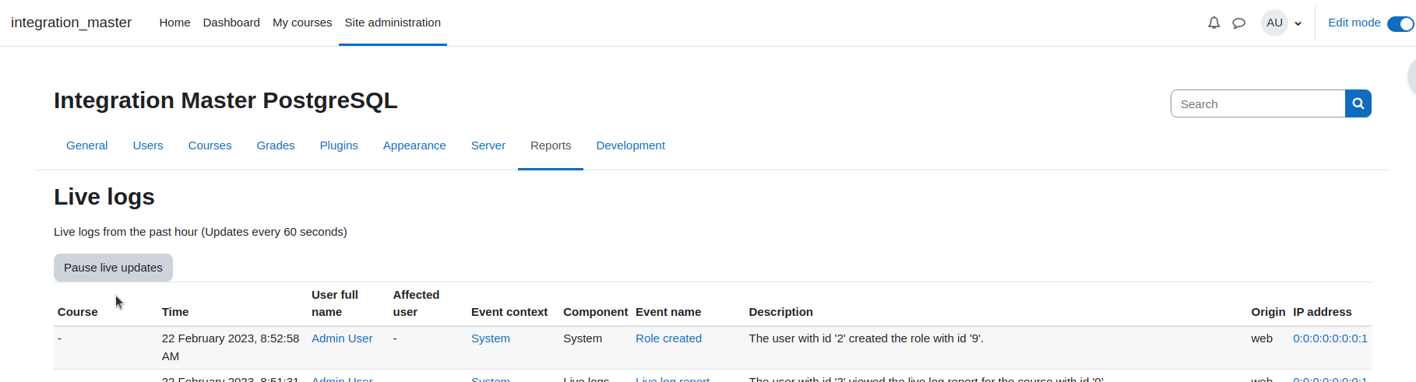
Task: Select the Reports tab
Action: [551, 145]
